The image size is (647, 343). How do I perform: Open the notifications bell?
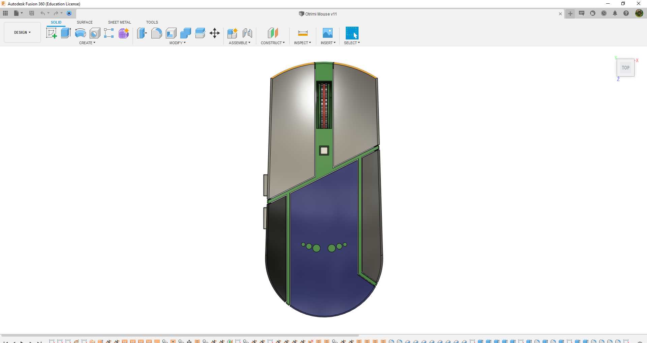(615, 13)
